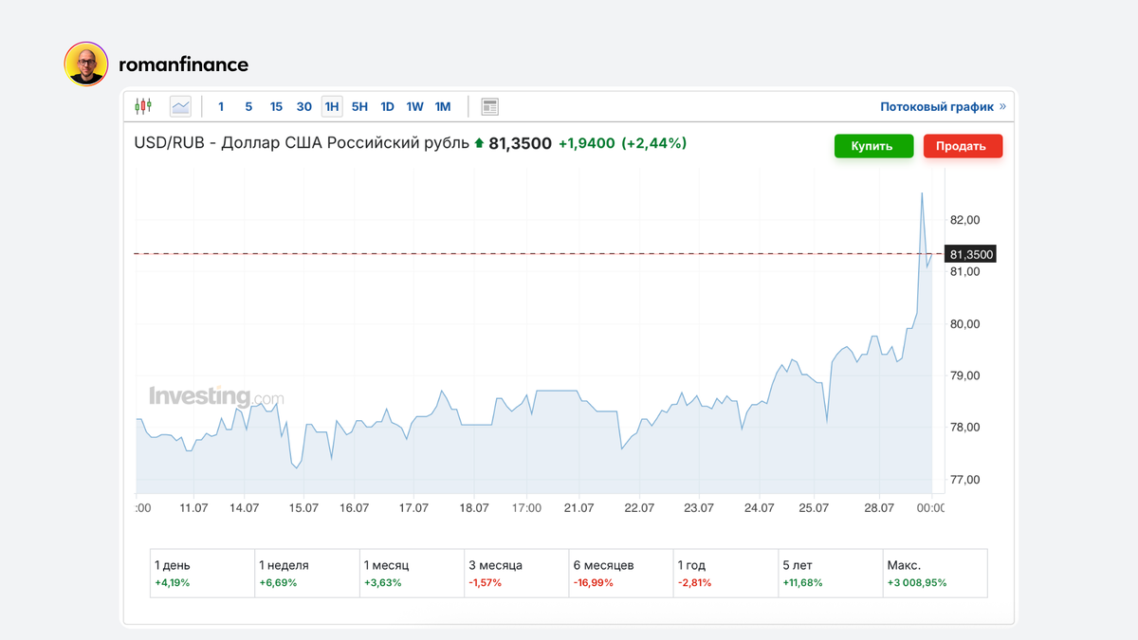Switch to the 1 год performance tab

pyautogui.click(x=725, y=573)
